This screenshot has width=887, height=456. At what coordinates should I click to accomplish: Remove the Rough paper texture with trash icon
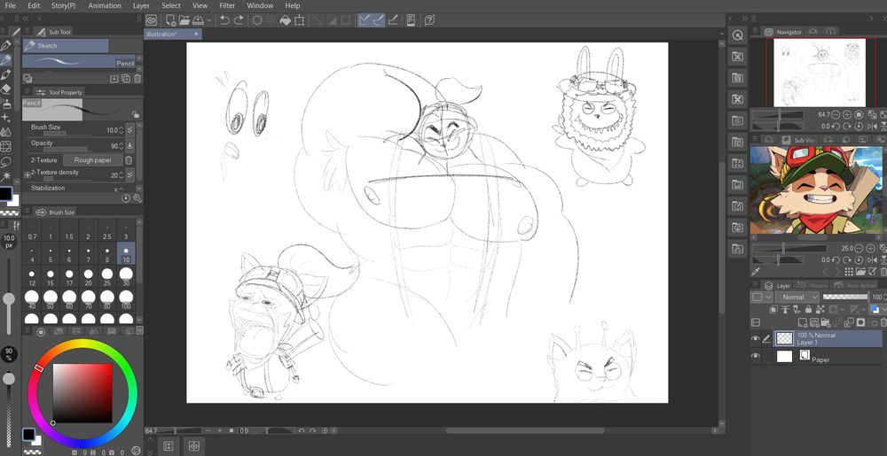click(x=129, y=160)
